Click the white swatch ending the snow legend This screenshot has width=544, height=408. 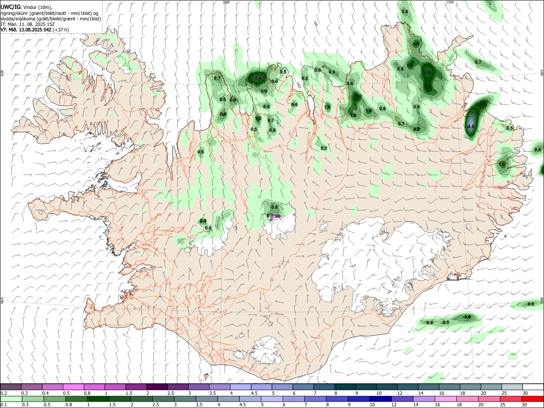click(533, 387)
